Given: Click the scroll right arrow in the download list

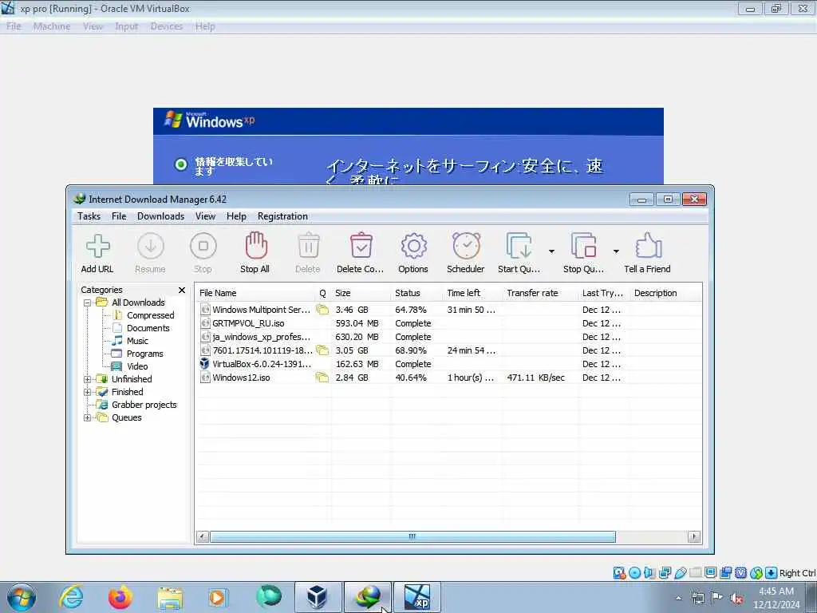Looking at the screenshot, I should click(693, 536).
